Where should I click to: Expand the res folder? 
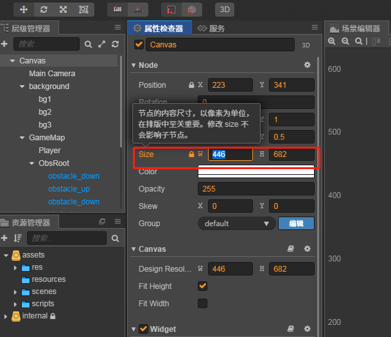[x=15, y=268]
